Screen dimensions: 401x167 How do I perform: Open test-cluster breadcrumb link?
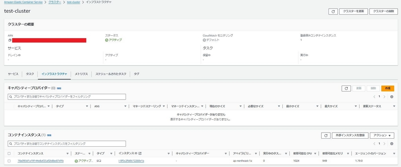[x=74, y=2]
